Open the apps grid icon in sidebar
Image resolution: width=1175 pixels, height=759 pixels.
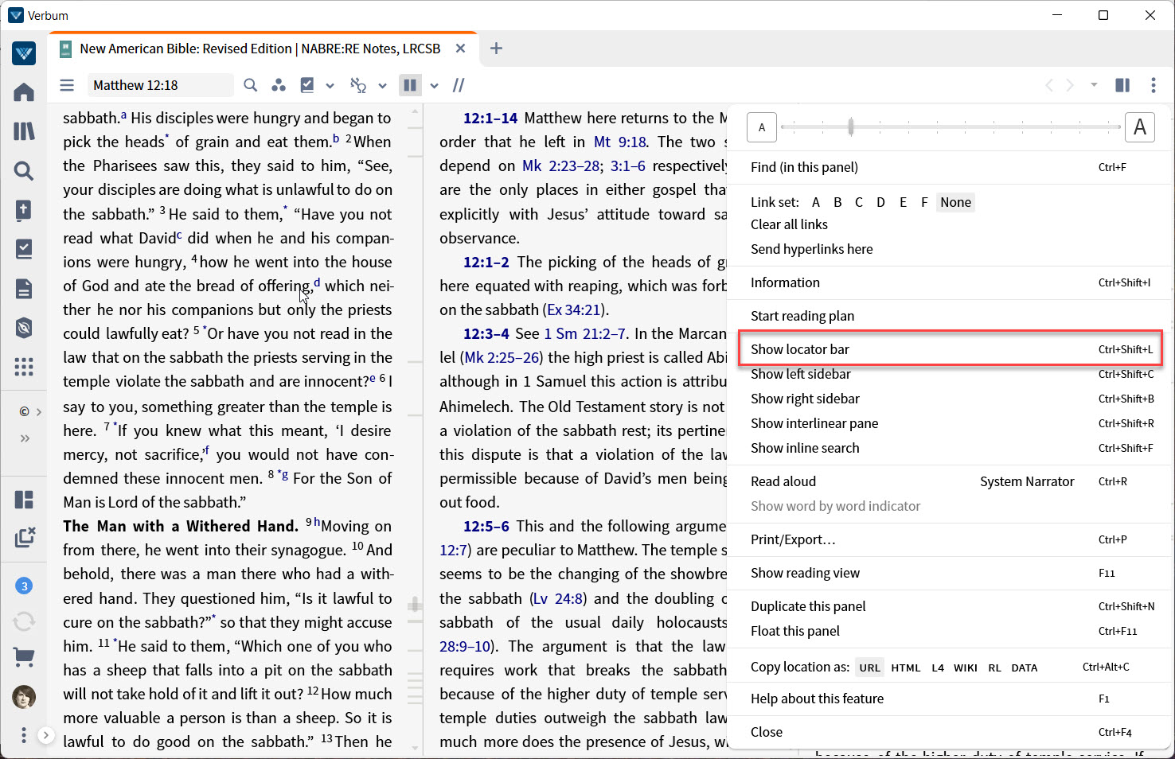(24, 367)
